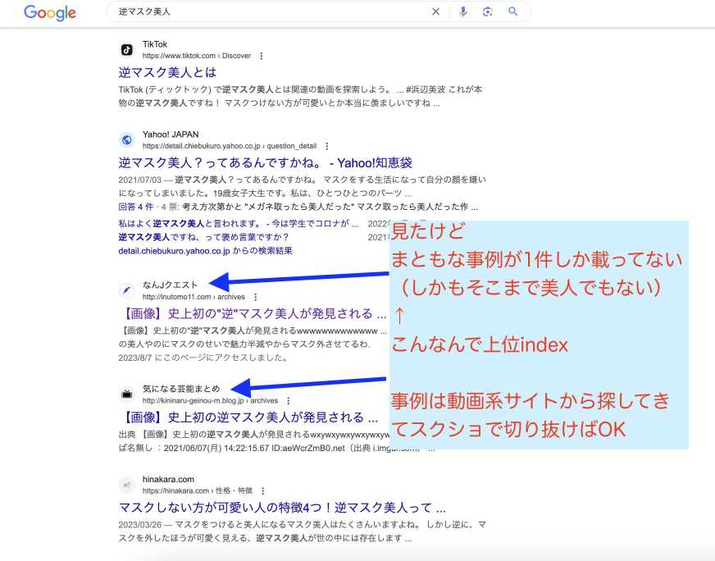Open Google Lens image search icon
Screen dimensions: 715x561
pos(487,11)
